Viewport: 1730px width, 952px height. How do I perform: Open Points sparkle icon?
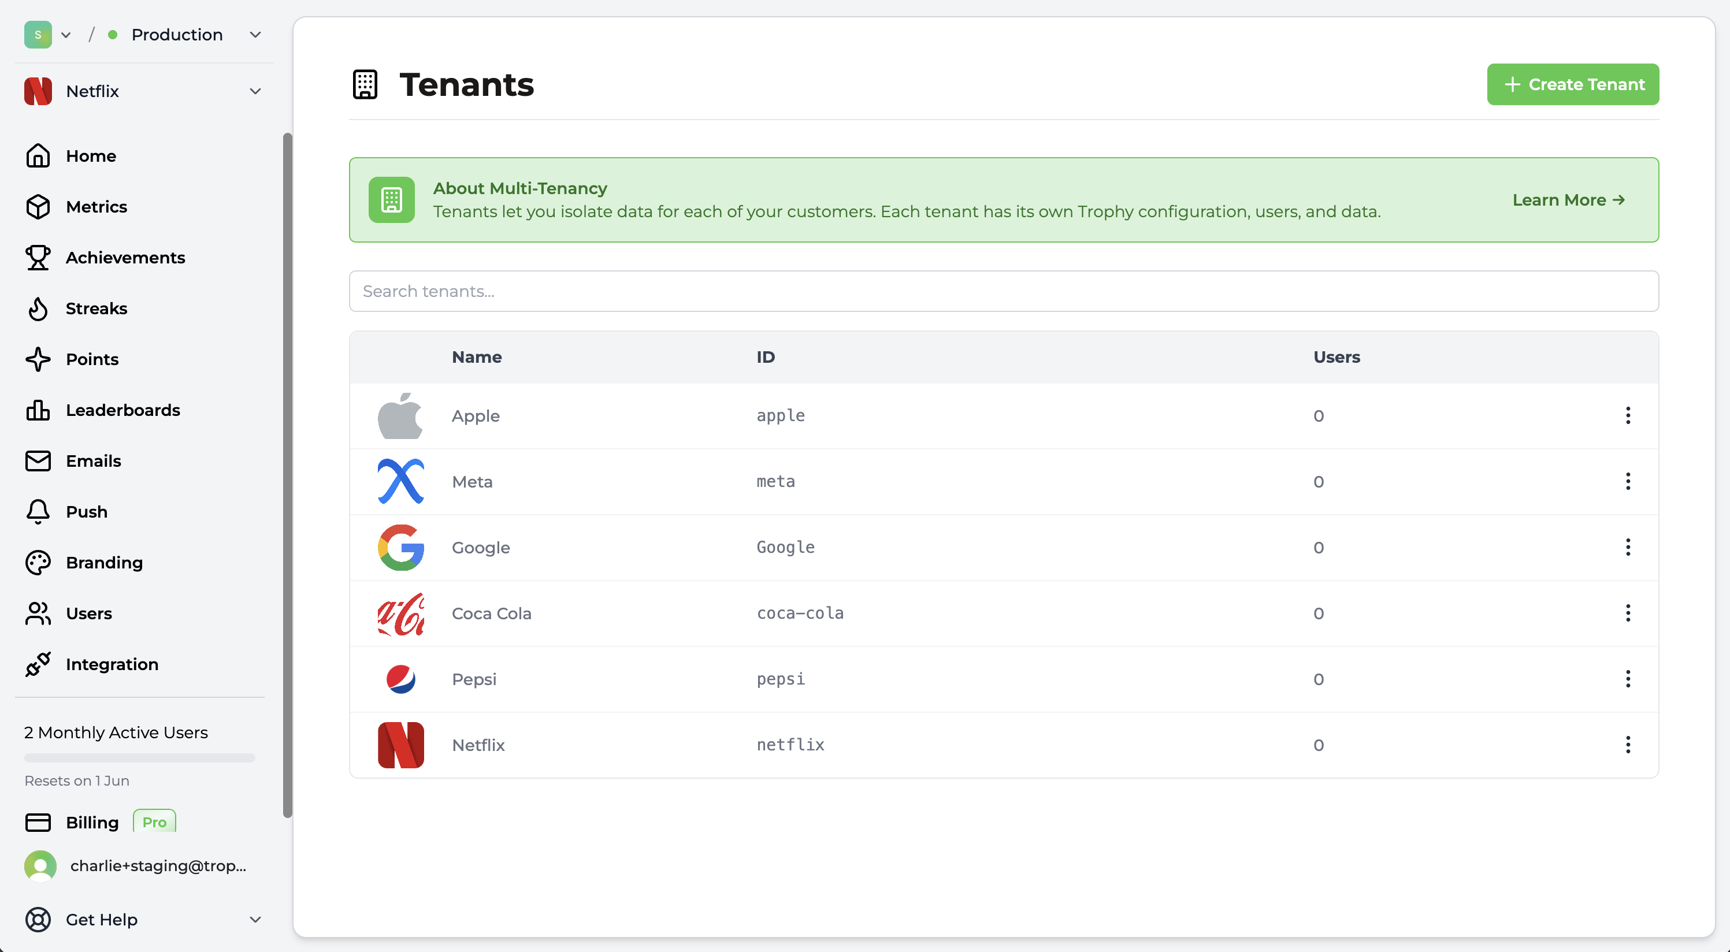point(38,359)
